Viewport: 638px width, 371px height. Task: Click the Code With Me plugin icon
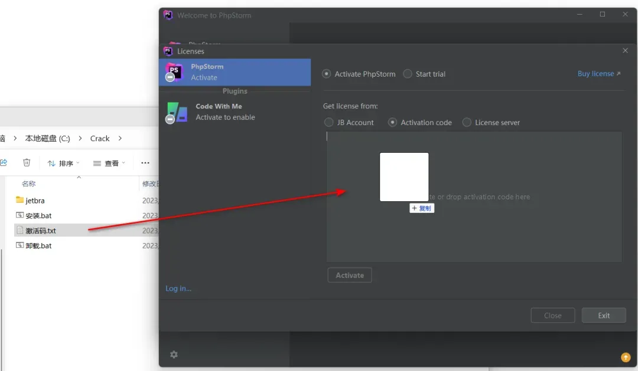coord(177,113)
